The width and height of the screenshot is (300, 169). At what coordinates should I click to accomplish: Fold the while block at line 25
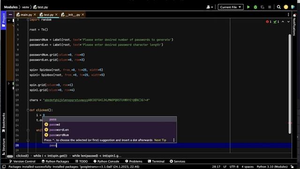pos(28,131)
